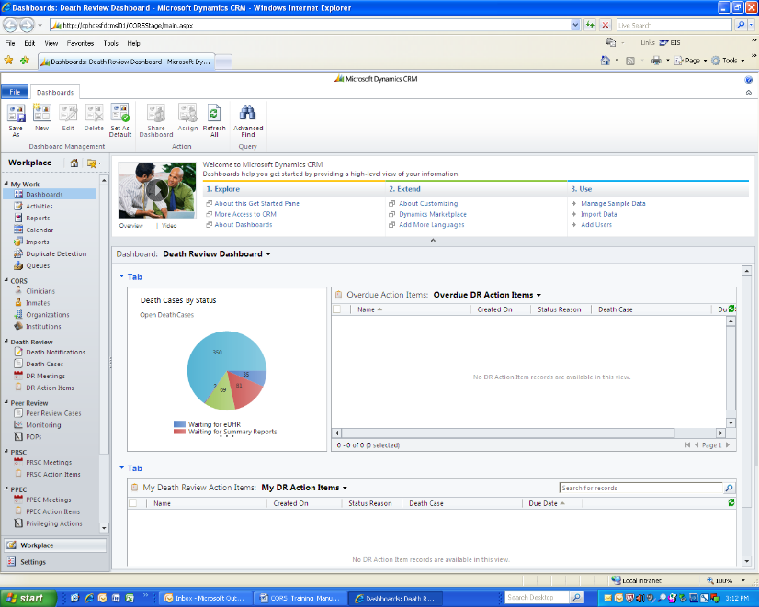Screen dimensions: 759x607
Task: Click the Save As ribbon icon
Action: 16,114
